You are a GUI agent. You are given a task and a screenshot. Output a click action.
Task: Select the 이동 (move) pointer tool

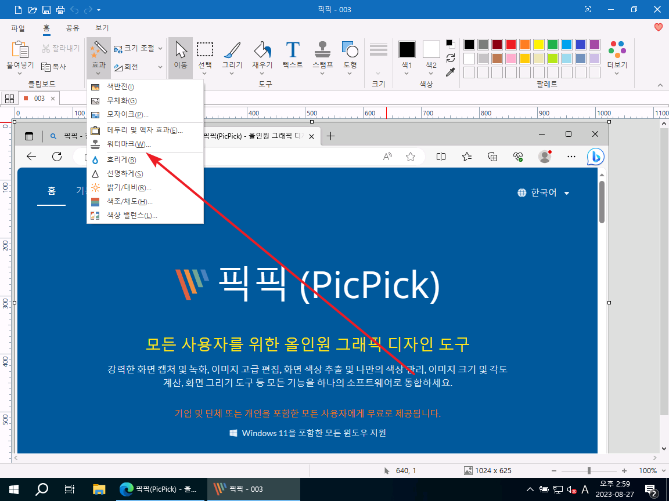181,57
